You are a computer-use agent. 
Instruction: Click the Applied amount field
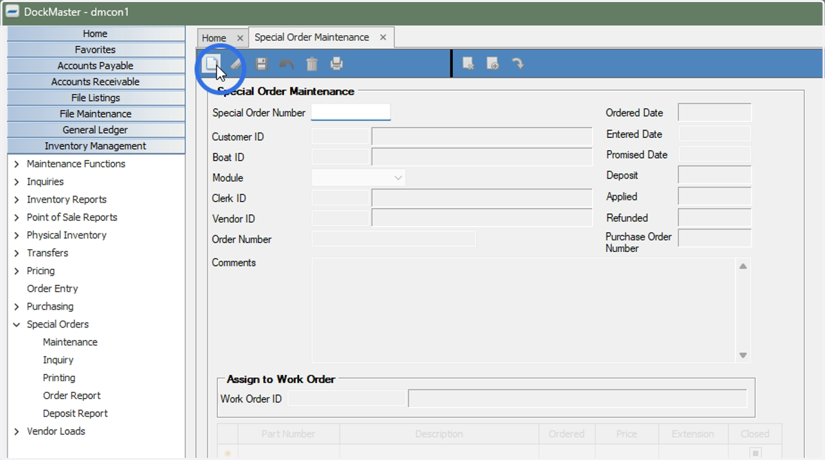[714, 196]
